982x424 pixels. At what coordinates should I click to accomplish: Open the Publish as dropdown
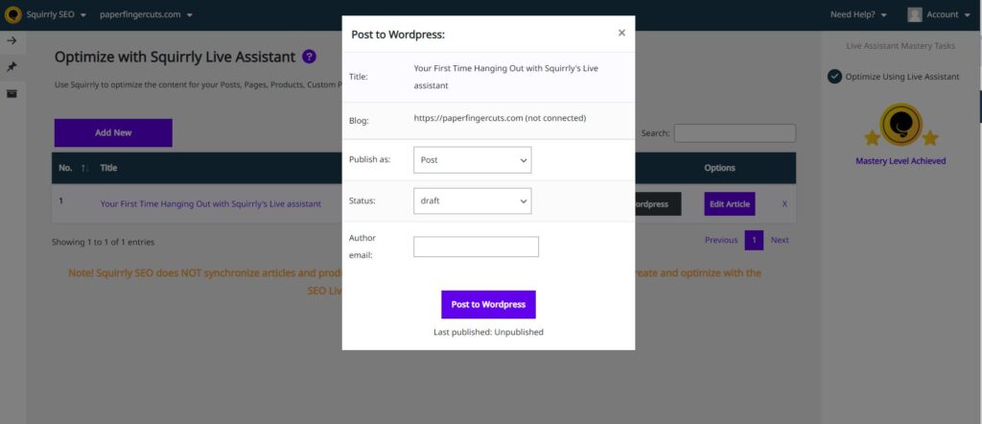(x=472, y=159)
